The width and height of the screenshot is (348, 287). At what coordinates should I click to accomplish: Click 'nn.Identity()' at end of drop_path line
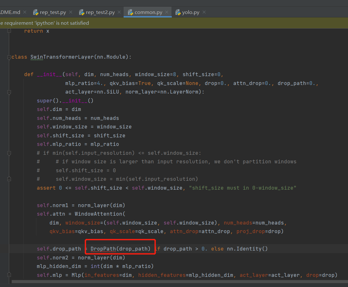(247, 249)
